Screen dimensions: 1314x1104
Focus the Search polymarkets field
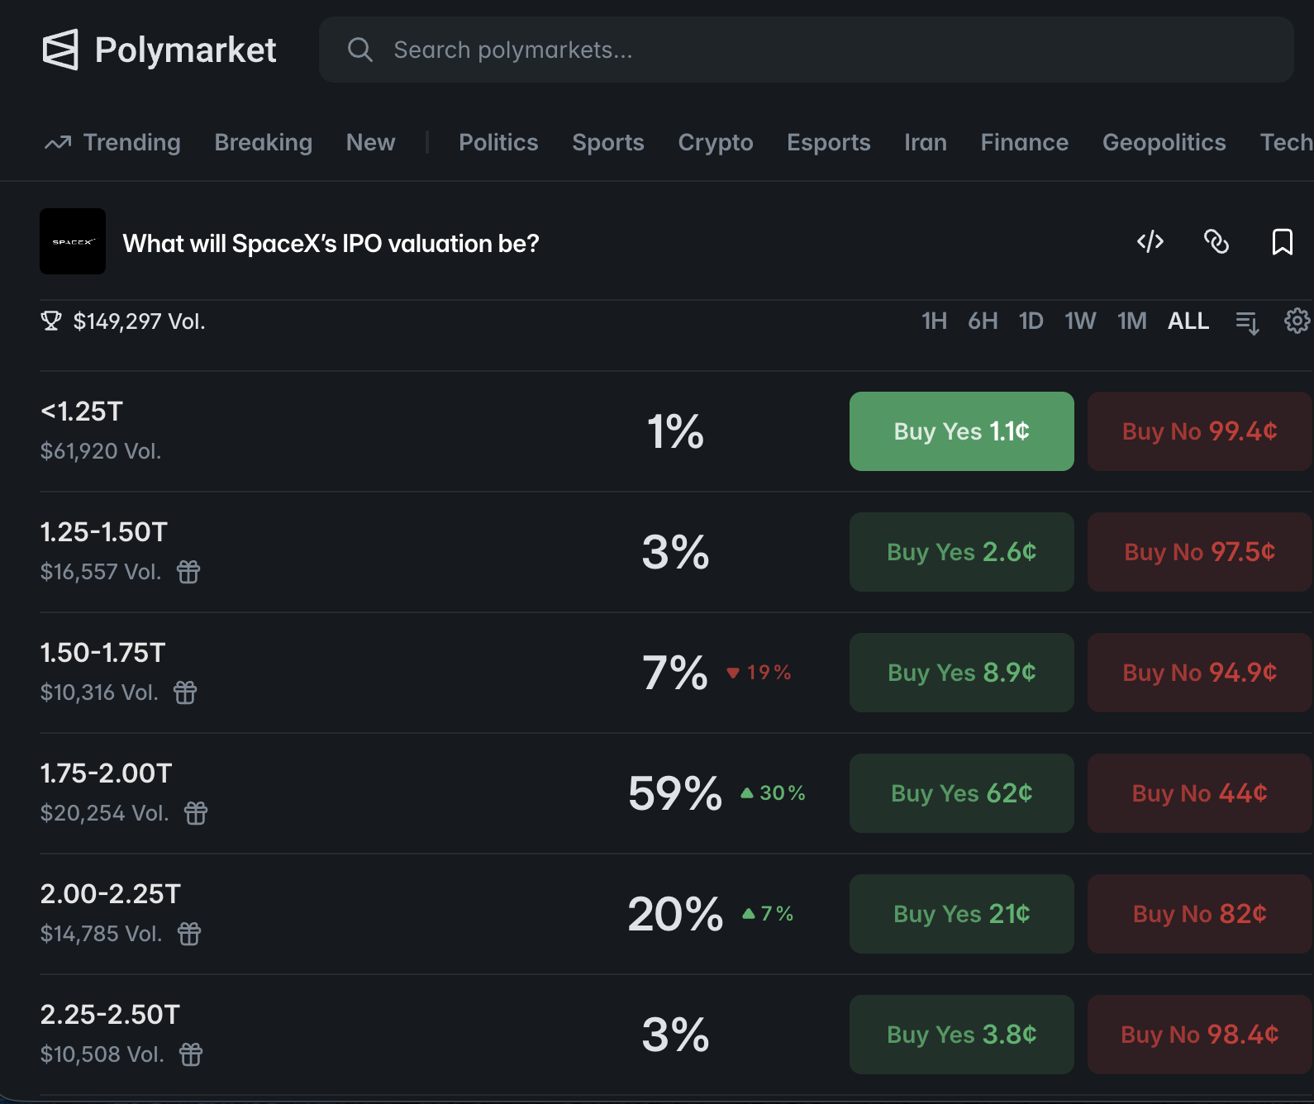tap(806, 50)
